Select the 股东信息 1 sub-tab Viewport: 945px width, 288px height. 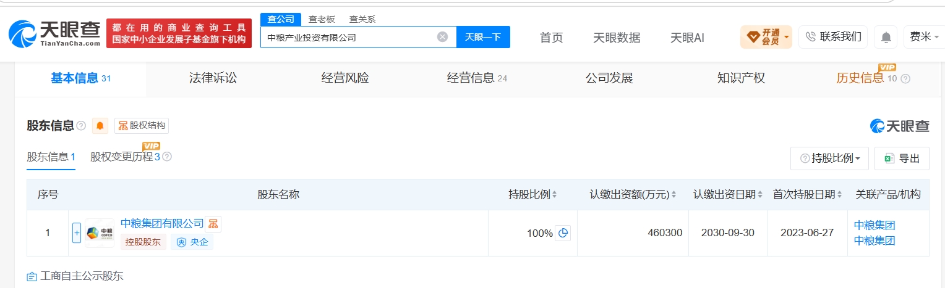tap(51, 157)
